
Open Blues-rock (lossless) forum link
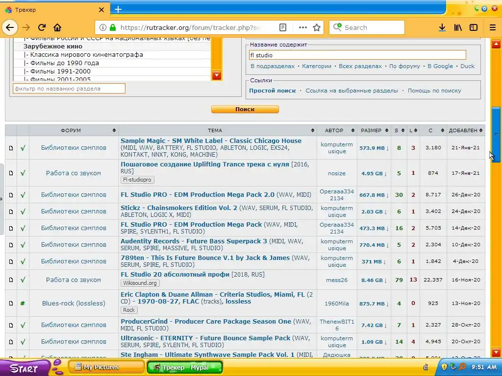pyautogui.click(x=74, y=303)
